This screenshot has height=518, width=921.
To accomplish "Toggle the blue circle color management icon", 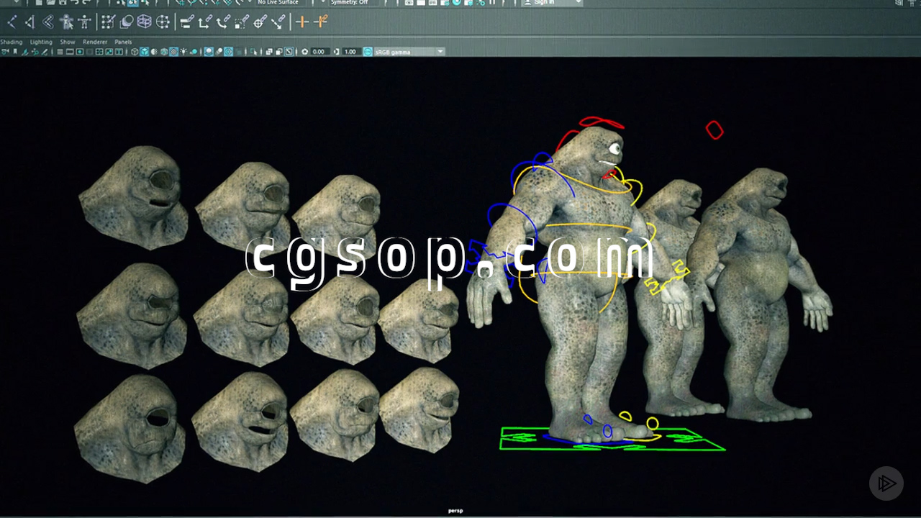I will click(x=368, y=52).
